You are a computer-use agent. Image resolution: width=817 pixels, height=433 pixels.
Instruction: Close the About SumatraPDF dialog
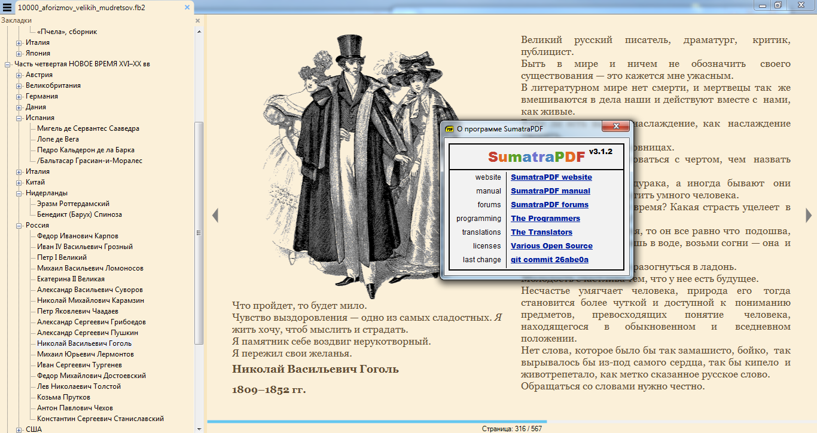click(614, 127)
